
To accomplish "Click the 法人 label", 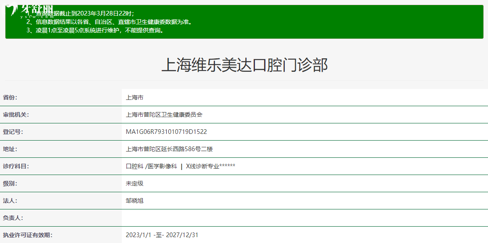I will tap(10, 201).
